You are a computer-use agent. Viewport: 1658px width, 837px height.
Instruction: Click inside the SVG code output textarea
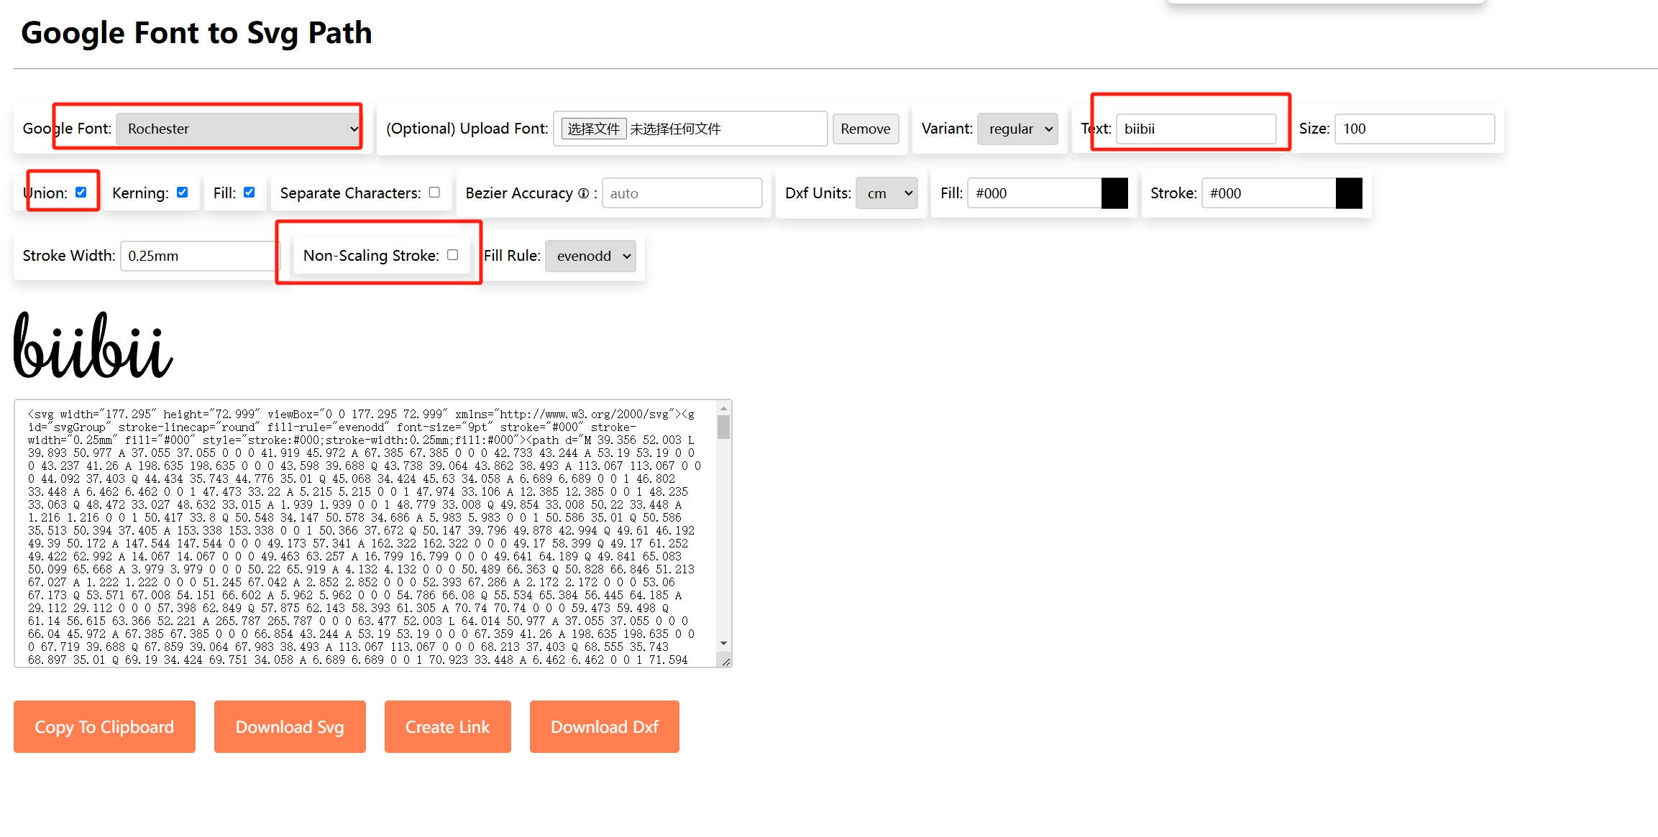pos(365,534)
